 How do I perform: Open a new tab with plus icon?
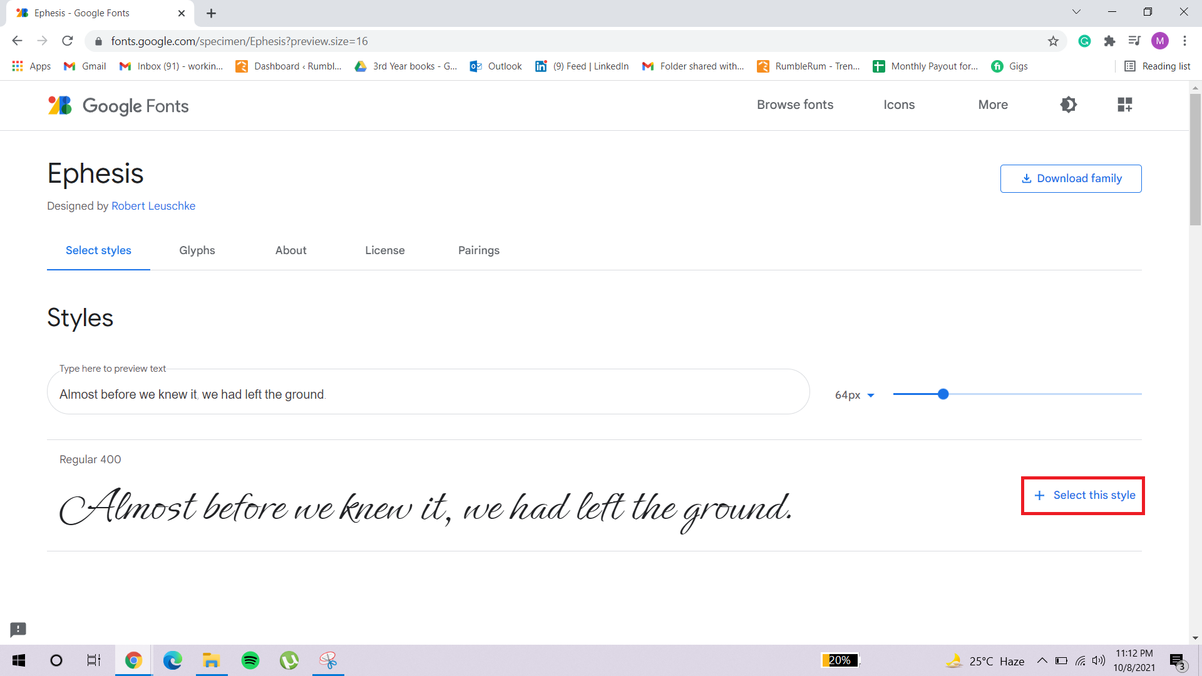pos(212,13)
